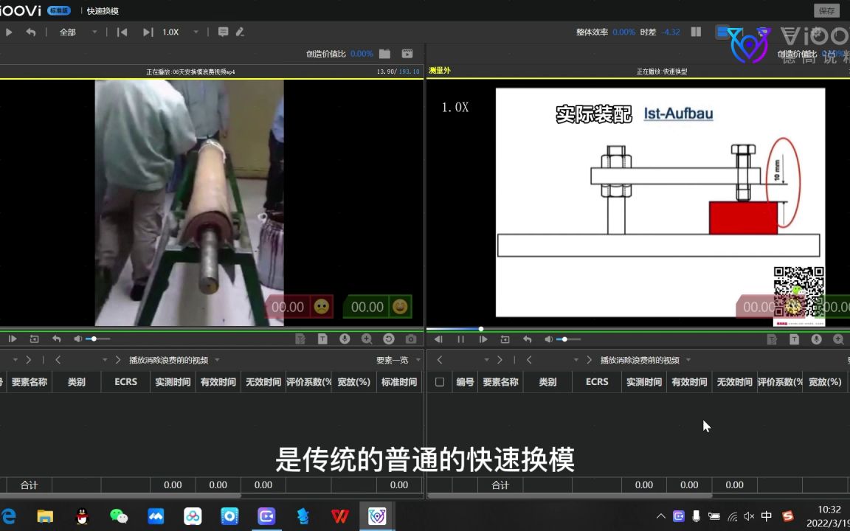Click the folder icon next to 创造价值比
The width and height of the screenshot is (850, 531).
coord(384,53)
